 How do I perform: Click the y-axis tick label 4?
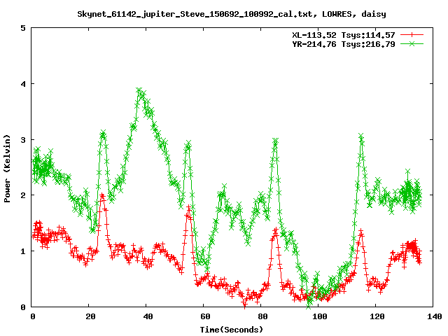(x=24, y=84)
